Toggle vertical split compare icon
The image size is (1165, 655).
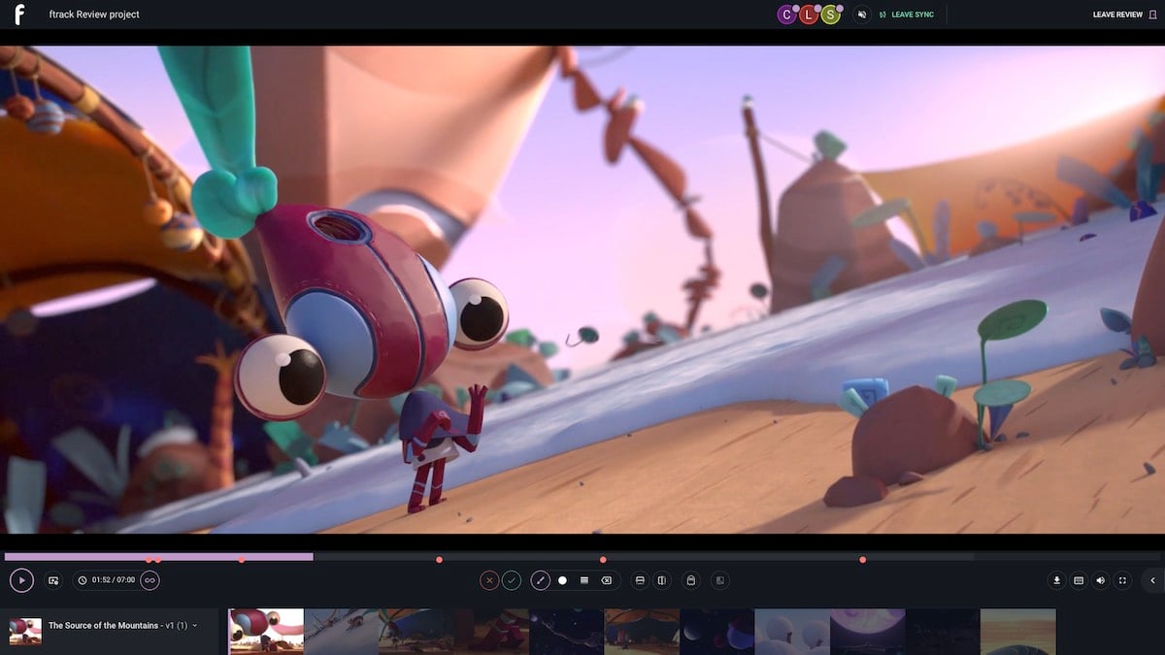click(661, 580)
